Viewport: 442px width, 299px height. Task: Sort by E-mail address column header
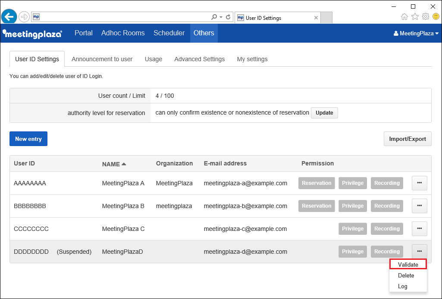click(225, 163)
